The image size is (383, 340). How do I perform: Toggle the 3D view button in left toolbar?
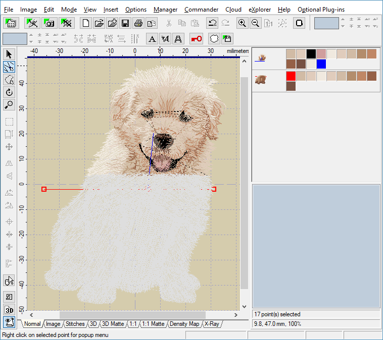click(9, 310)
